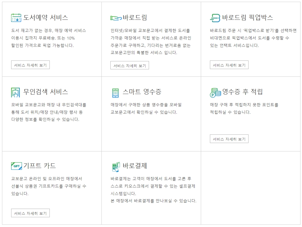
Task: Select the 바로드림 heading
Action: click(x=135, y=17)
